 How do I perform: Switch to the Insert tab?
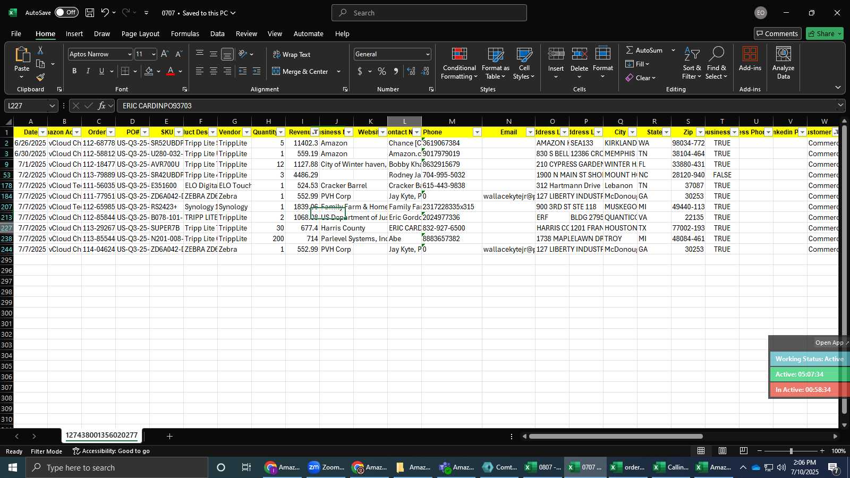tap(74, 33)
